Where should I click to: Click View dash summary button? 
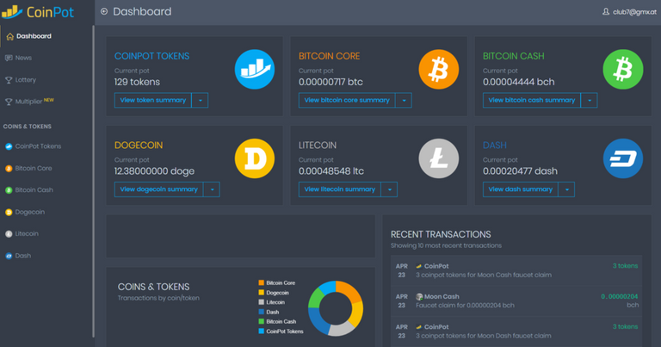(521, 189)
